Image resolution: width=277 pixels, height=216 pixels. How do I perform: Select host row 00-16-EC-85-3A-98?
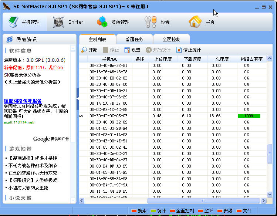173,179
